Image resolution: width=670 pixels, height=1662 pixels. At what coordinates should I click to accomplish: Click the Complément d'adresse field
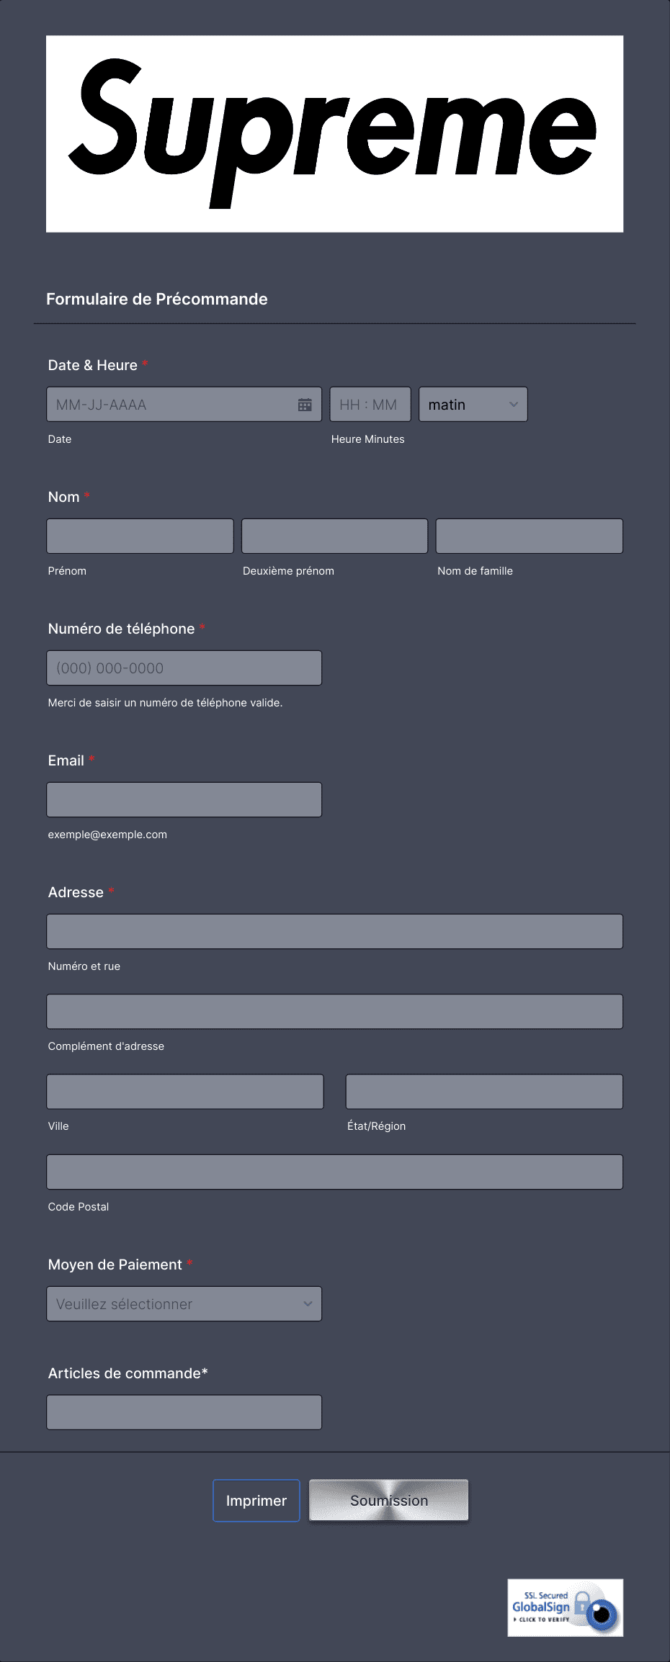coord(335,1012)
